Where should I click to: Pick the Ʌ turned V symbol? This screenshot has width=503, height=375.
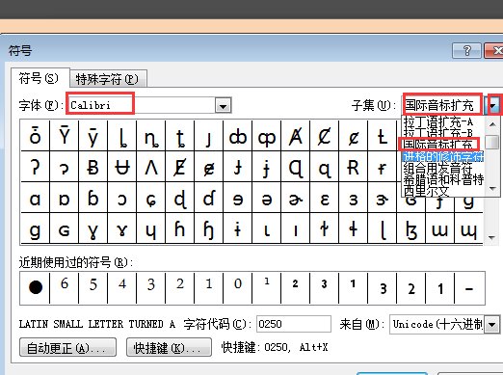[151, 167]
